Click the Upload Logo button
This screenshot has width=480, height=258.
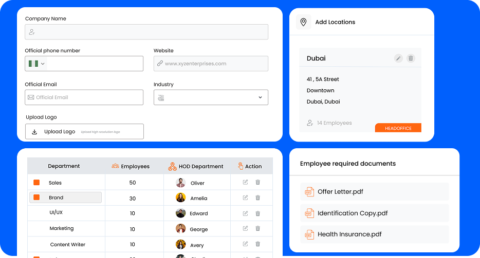[84, 131]
